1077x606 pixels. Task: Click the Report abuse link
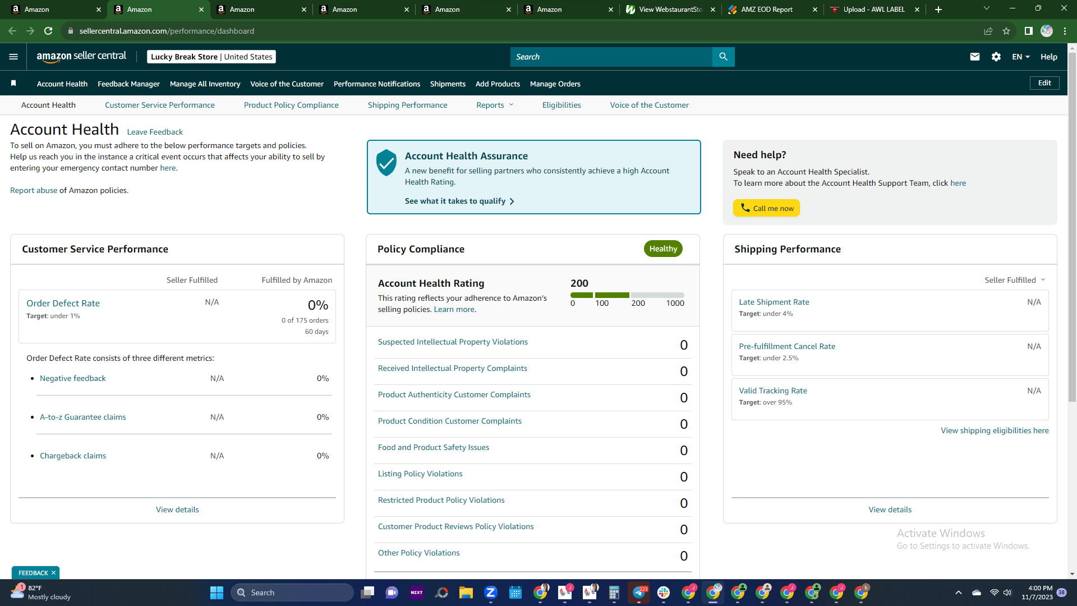[x=34, y=190]
